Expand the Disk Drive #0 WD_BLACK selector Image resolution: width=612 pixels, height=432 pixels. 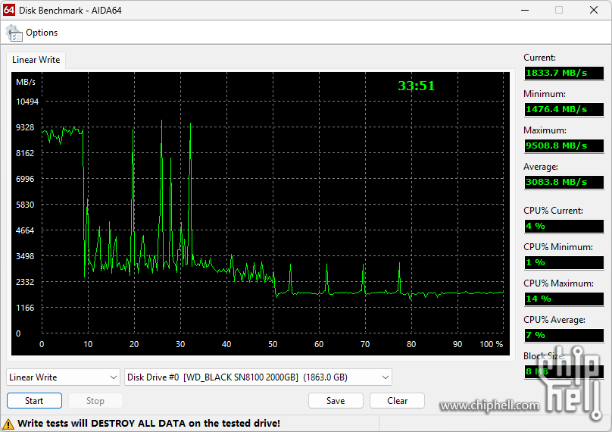(x=258, y=377)
